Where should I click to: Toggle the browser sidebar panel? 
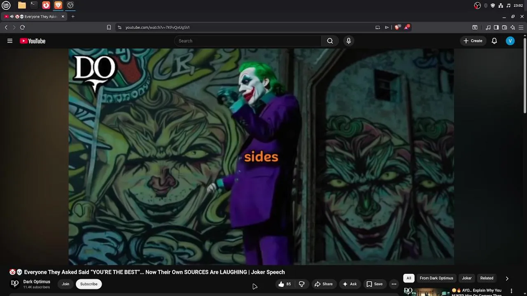(x=496, y=28)
